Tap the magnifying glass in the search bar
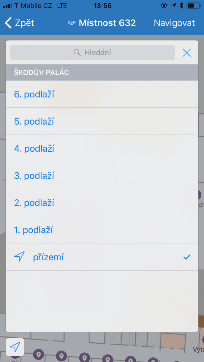The height and width of the screenshot is (362, 204). point(77,52)
